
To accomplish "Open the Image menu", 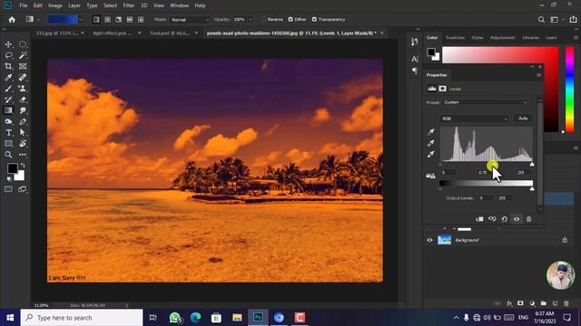I will click(55, 5).
